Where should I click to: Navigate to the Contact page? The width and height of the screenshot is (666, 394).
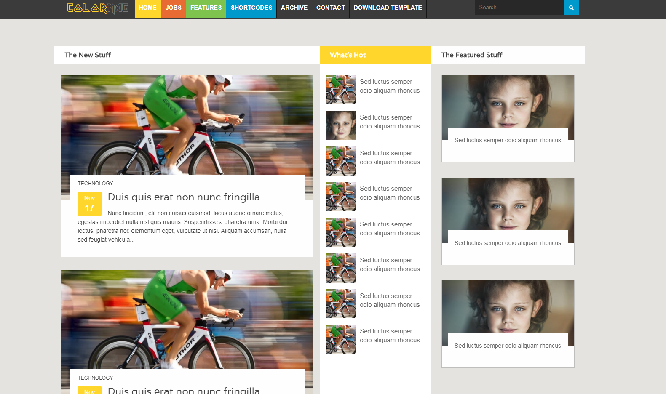click(x=330, y=8)
